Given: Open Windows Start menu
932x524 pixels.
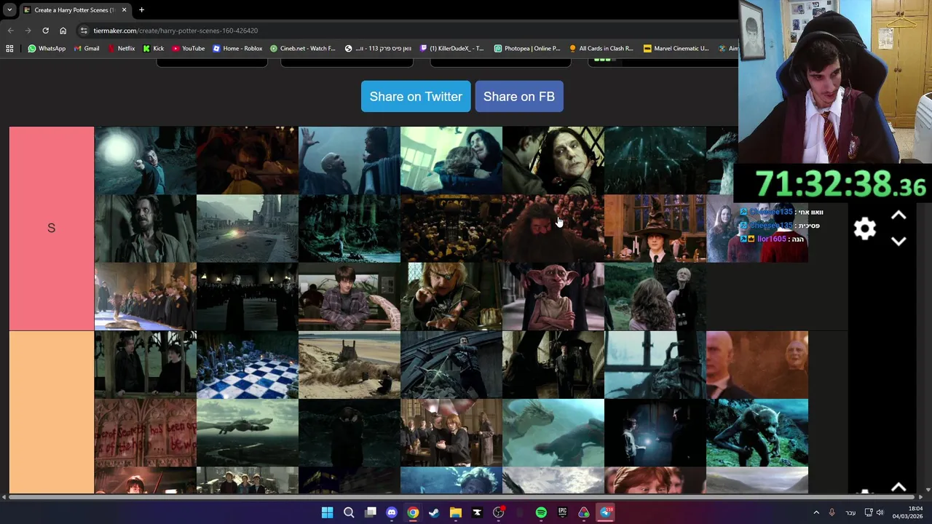Looking at the screenshot, I should (x=327, y=512).
